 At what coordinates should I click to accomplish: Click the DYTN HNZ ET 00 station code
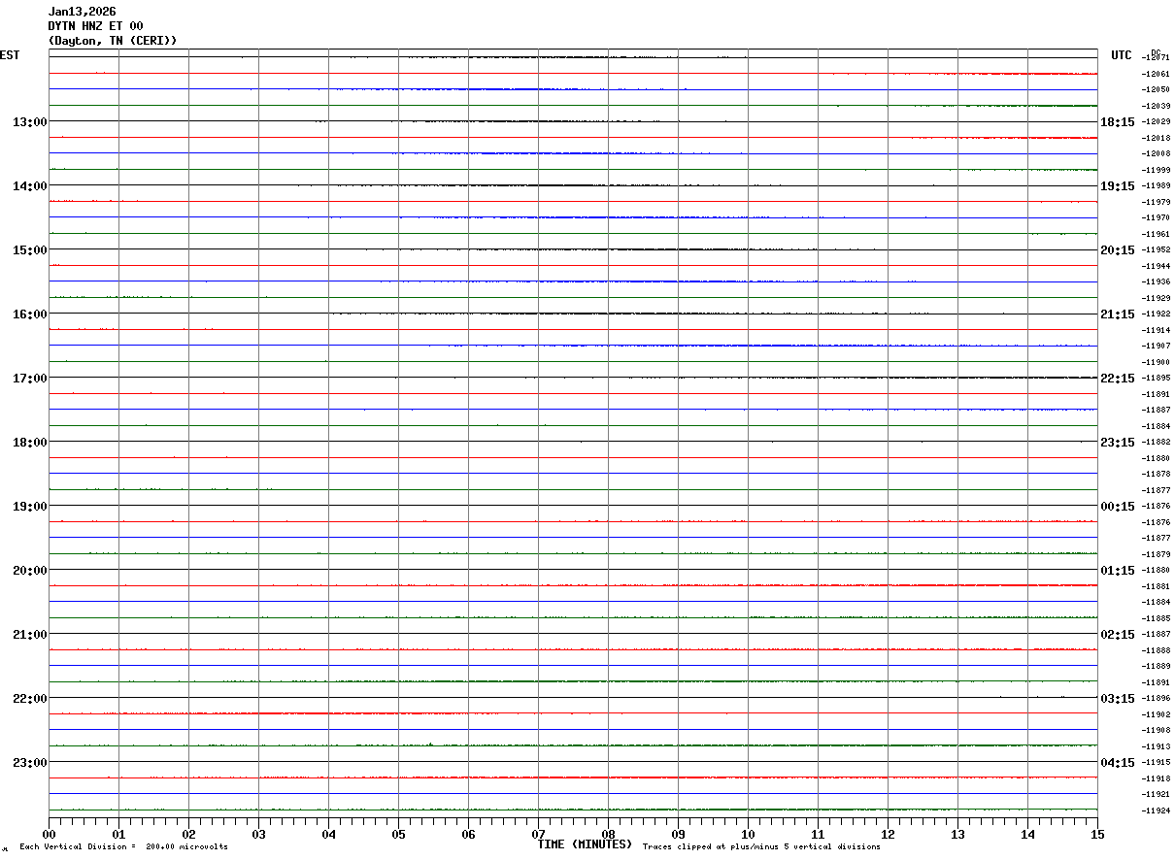96,26
